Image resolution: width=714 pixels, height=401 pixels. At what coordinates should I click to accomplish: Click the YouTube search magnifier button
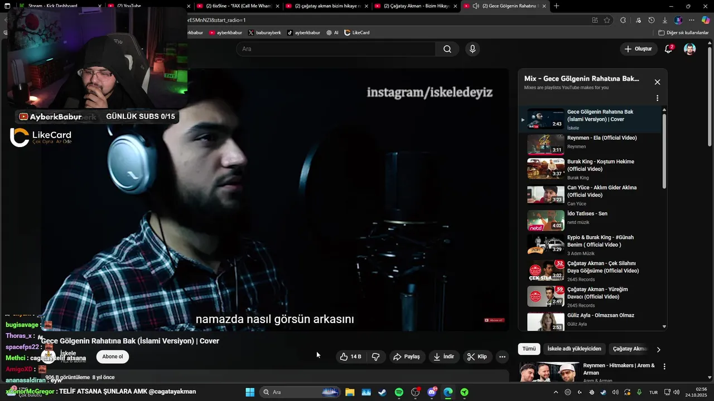(447, 49)
